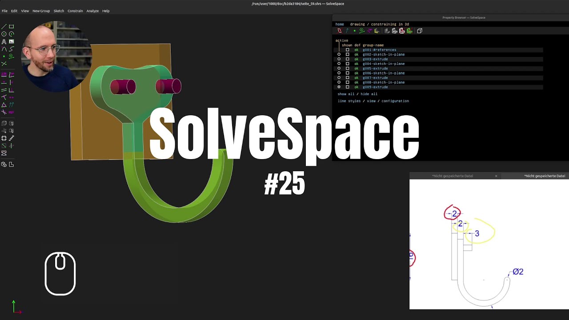569x320 pixels.
Task: Open the Analyze menu
Action: [92, 11]
